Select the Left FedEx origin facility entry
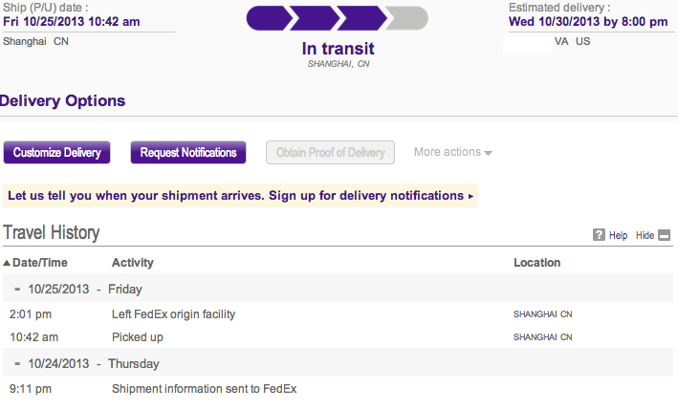The width and height of the screenshot is (678, 410). click(173, 313)
